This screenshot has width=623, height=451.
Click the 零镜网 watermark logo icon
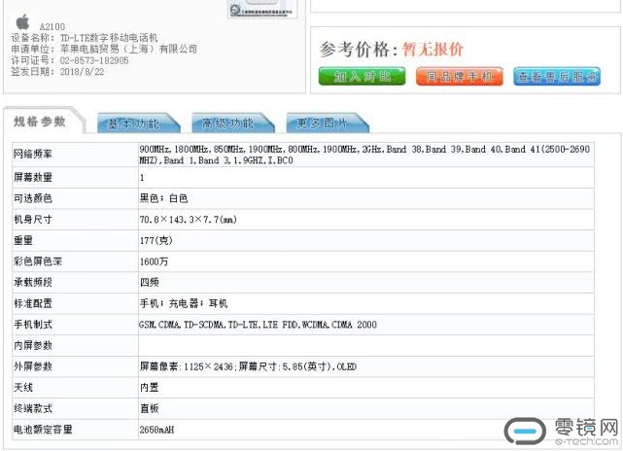pos(525,430)
